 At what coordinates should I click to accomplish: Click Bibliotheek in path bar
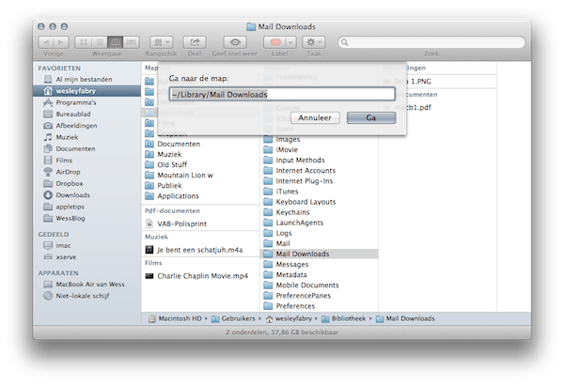point(343,318)
